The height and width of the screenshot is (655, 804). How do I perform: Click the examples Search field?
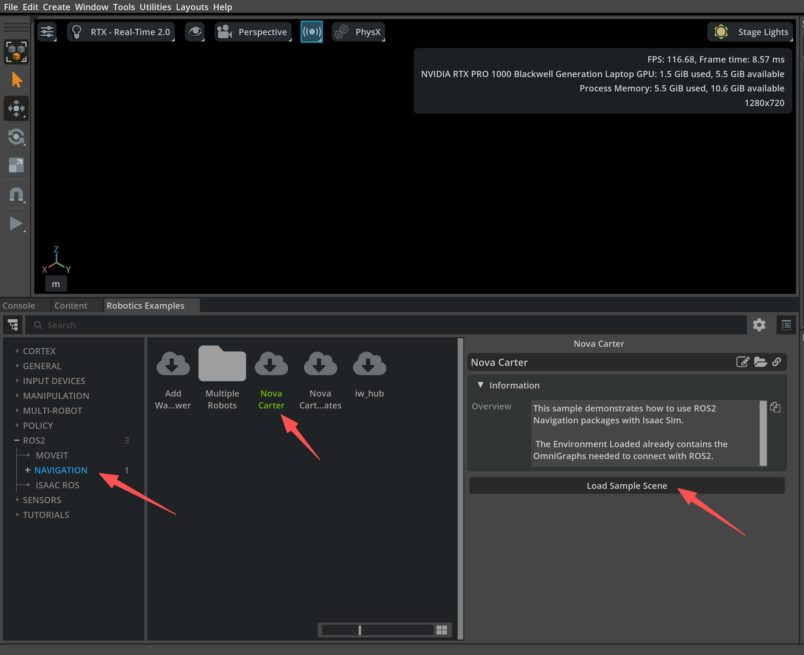pyautogui.click(x=386, y=325)
